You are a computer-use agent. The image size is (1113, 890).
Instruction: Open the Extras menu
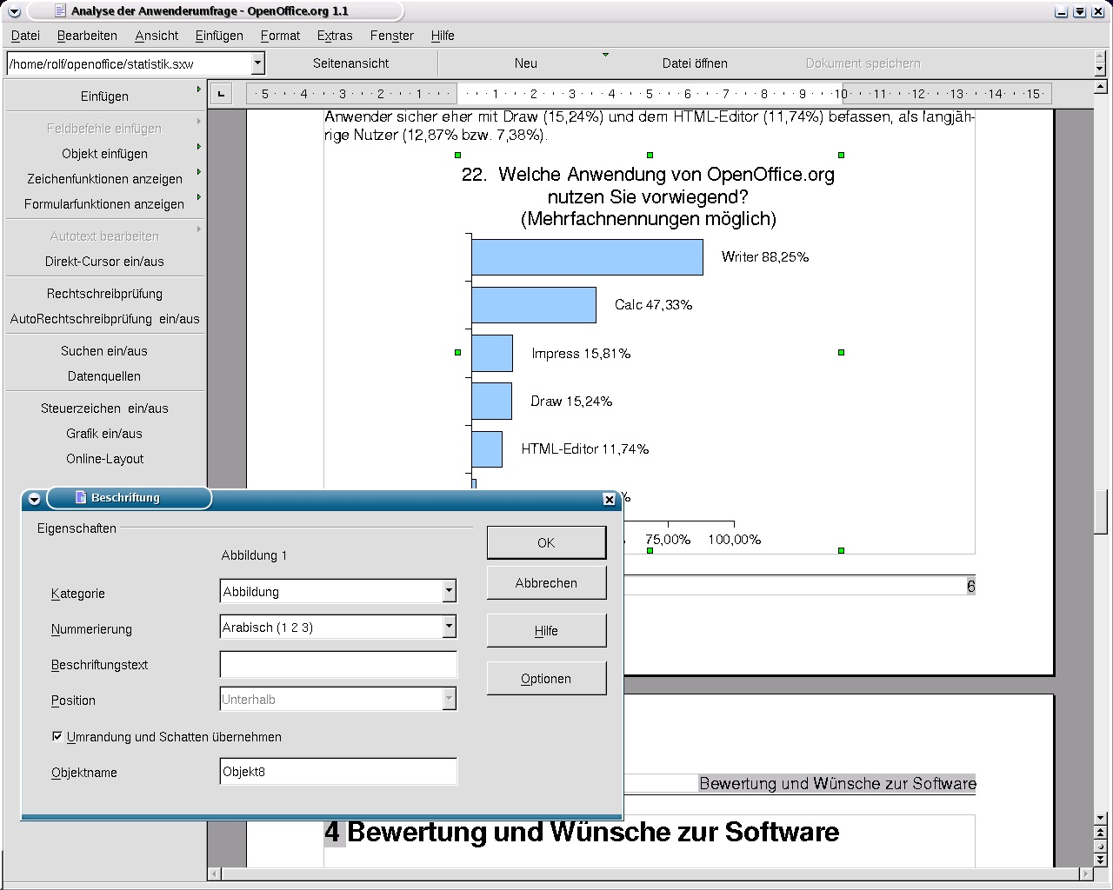[335, 36]
